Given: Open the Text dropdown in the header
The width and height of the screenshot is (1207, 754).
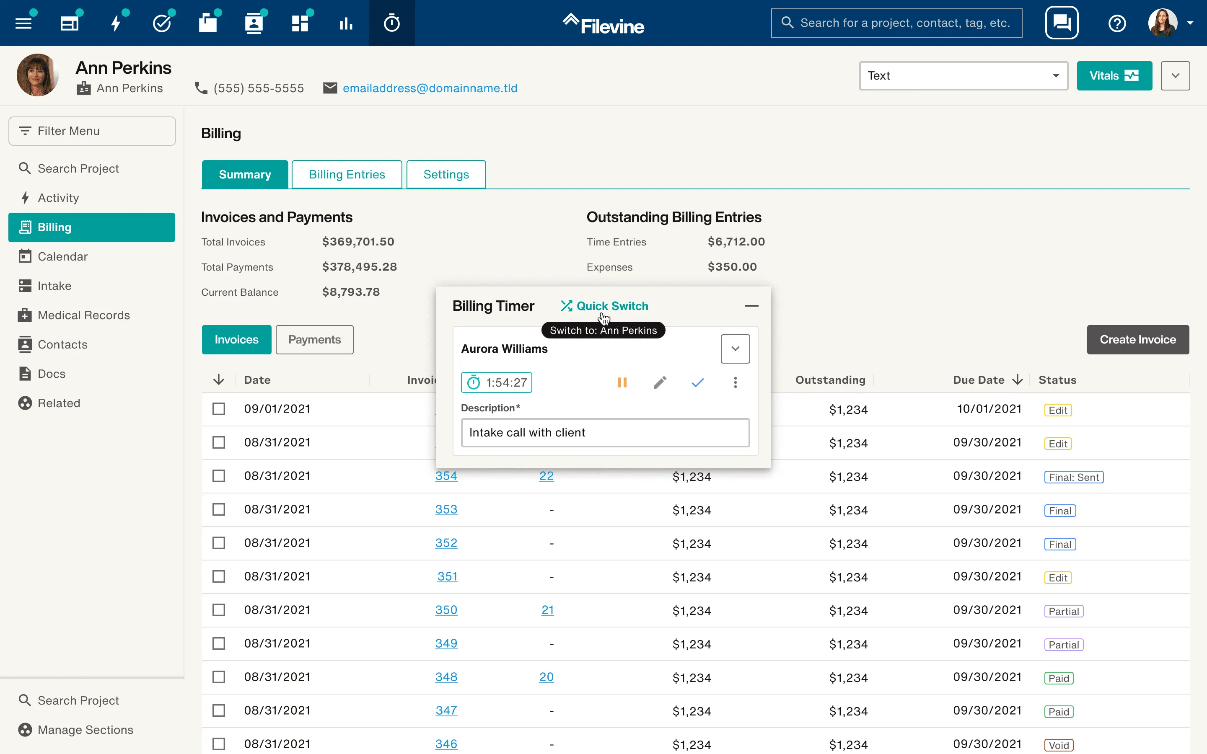Looking at the screenshot, I should pos(963,76).
